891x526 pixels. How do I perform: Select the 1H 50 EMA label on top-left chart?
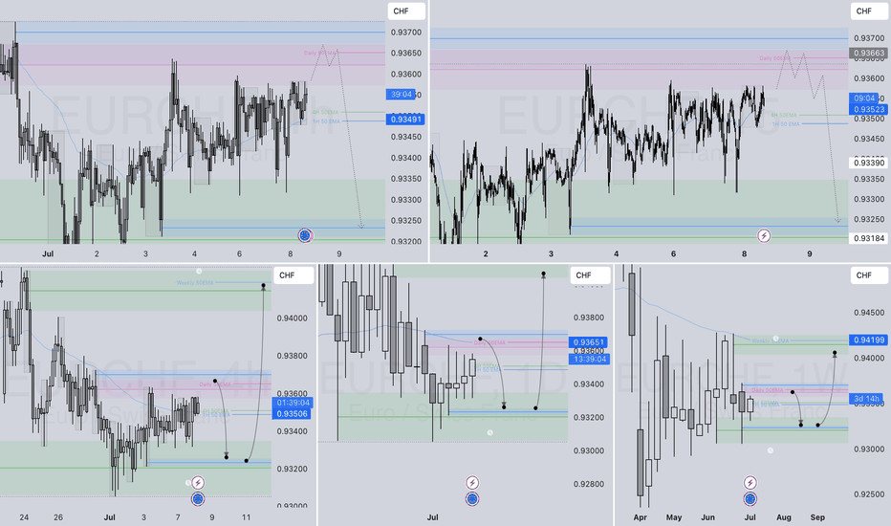pyautogui.click(x=326, y=121)
